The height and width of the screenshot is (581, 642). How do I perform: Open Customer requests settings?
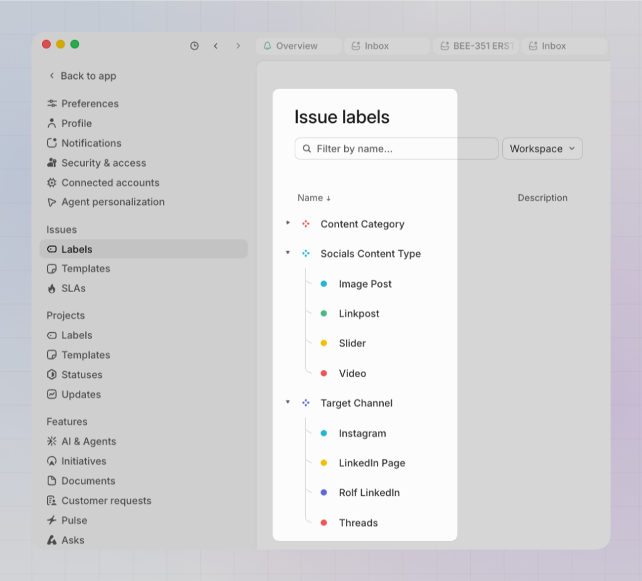(x=106, y=501)
